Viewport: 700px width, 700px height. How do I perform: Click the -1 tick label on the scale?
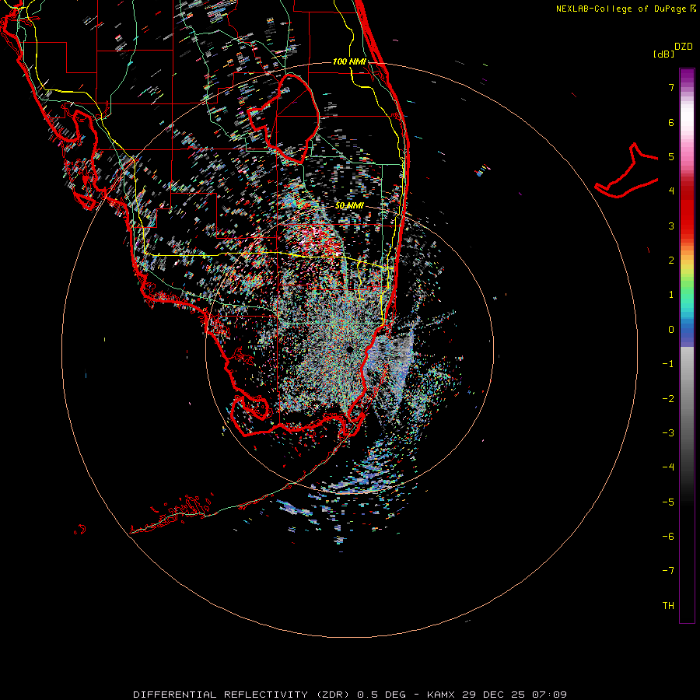tap(668, 364)
